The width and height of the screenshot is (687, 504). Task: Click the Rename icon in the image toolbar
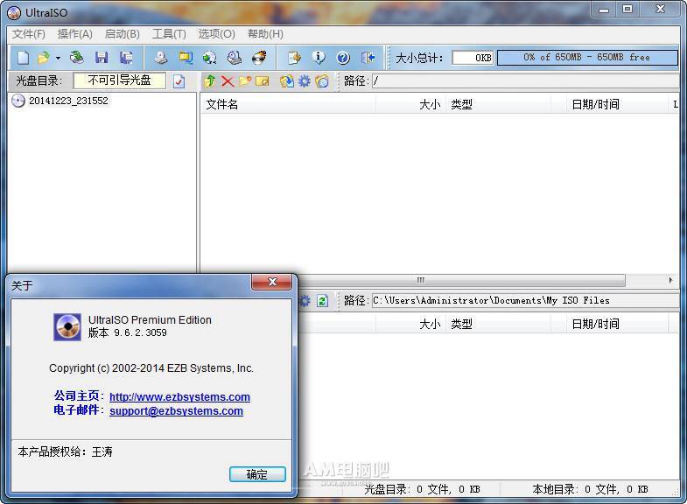click(x=263, y=80)
